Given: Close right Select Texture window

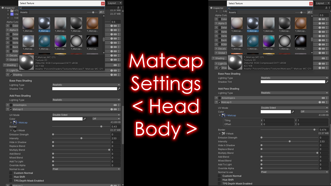Looking at the screenshot, I should click(x=311, y=4).
